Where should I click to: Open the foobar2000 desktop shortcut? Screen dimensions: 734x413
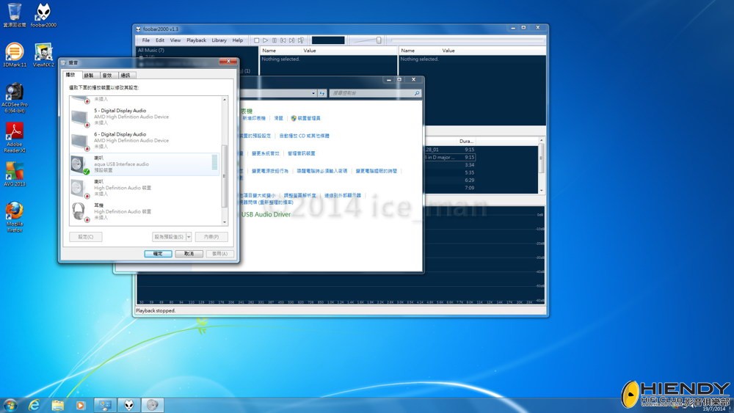[44, 15]
